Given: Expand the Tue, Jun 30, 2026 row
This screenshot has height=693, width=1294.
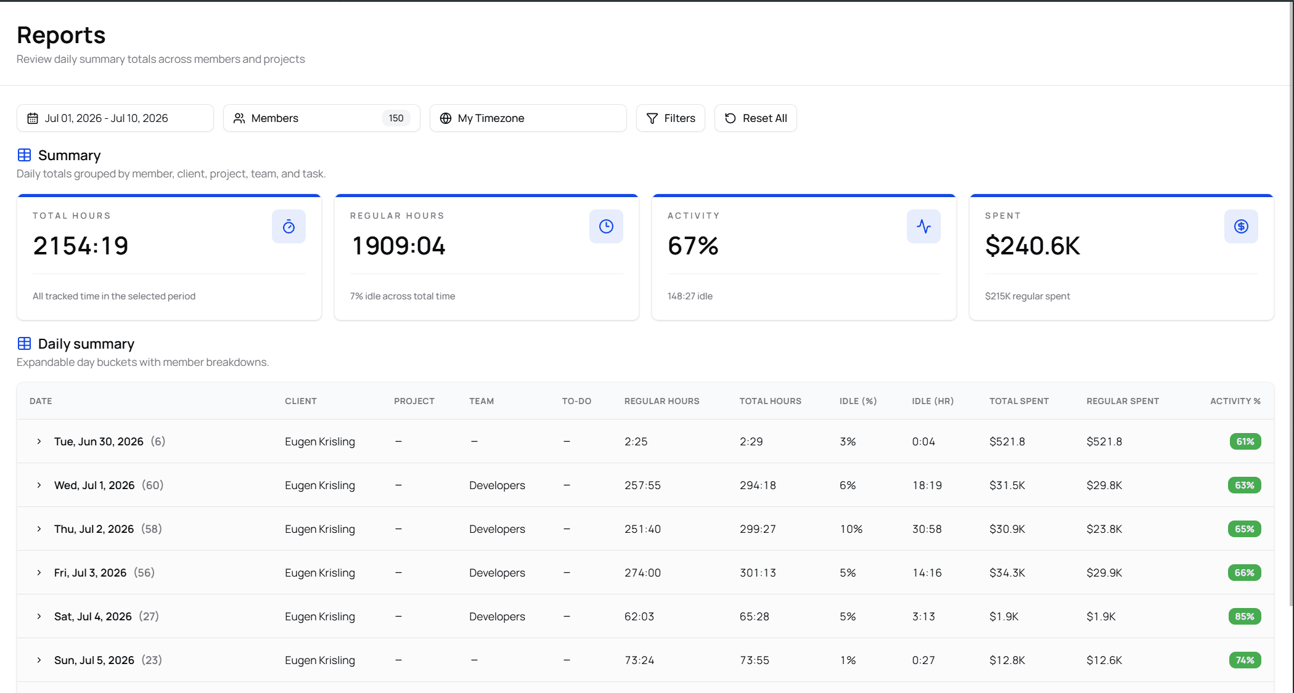Looking at the screenshot, I should click(39, 441).
